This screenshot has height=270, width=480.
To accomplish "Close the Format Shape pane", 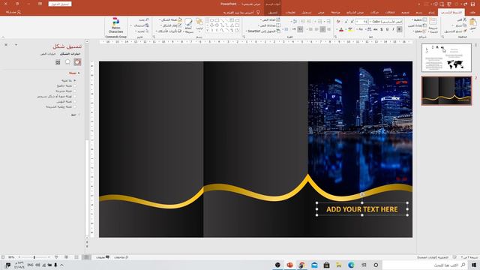I will point(6,45).
